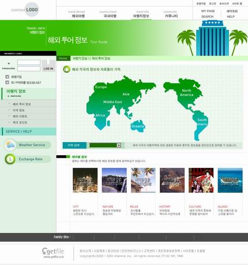Click the getfile footer logo
The height and width of the screenshot is (265, 248).
coord(53,251)
